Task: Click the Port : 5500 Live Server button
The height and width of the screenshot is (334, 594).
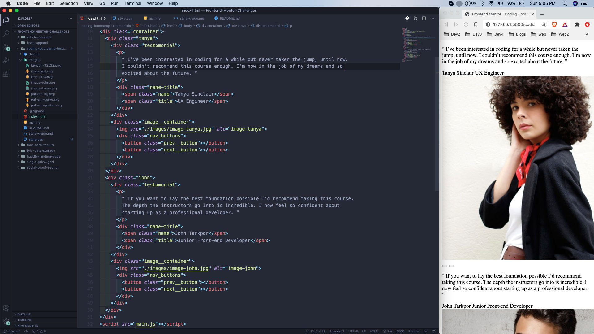Action: pos(394,331)
